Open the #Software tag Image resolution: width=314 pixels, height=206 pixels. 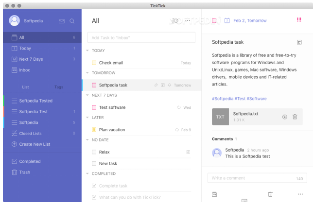(x=257, y=99)
